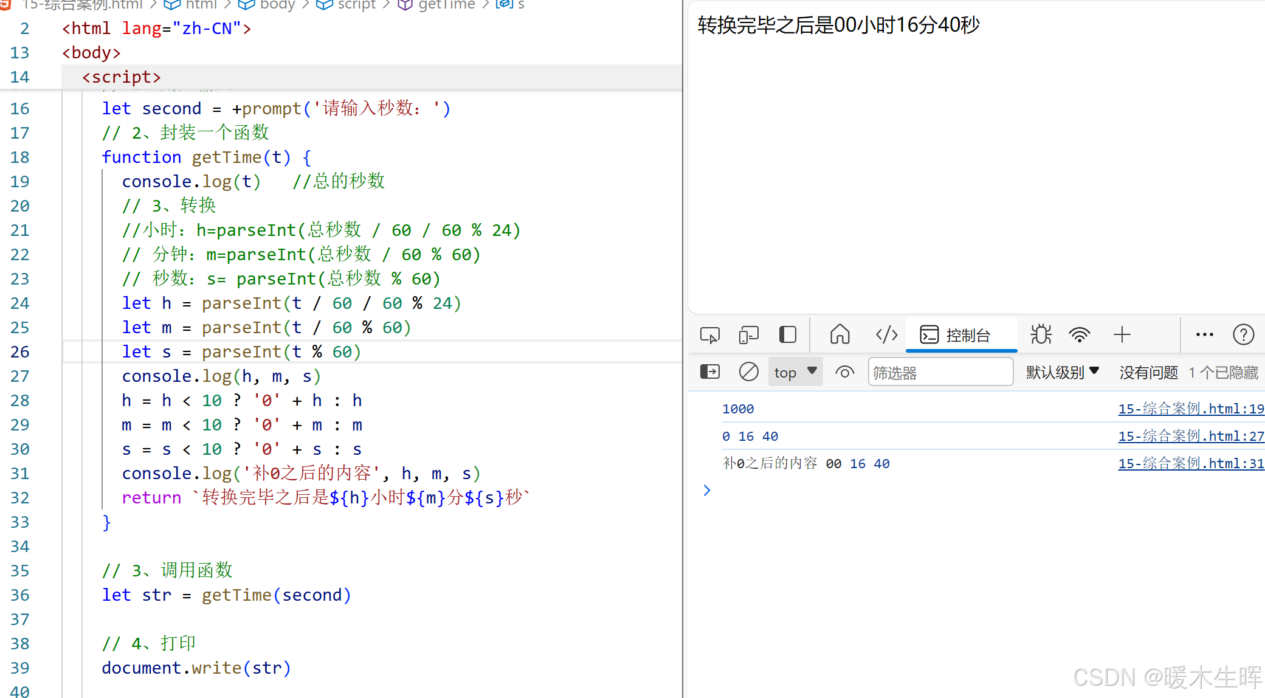This screenshot has height=698, width=1265.
Task: Open the DevTools Welcome home icon
Action: click(x=839, y=334)
